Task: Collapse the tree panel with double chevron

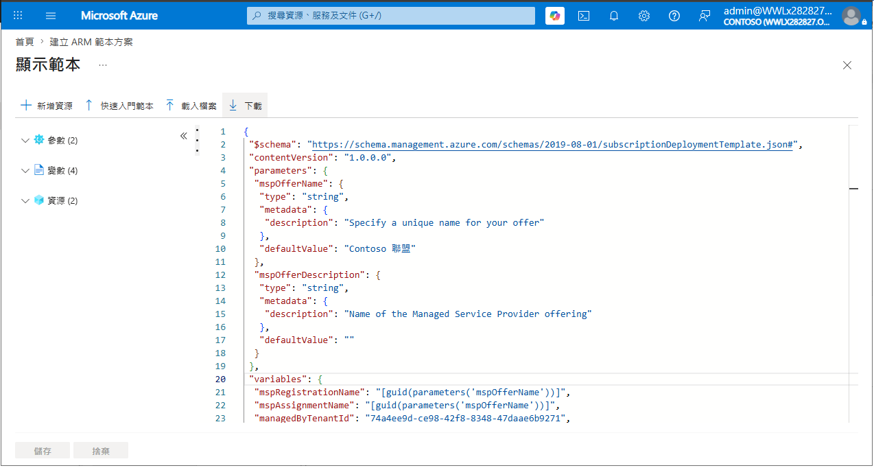Action: [x=184, y=136]
